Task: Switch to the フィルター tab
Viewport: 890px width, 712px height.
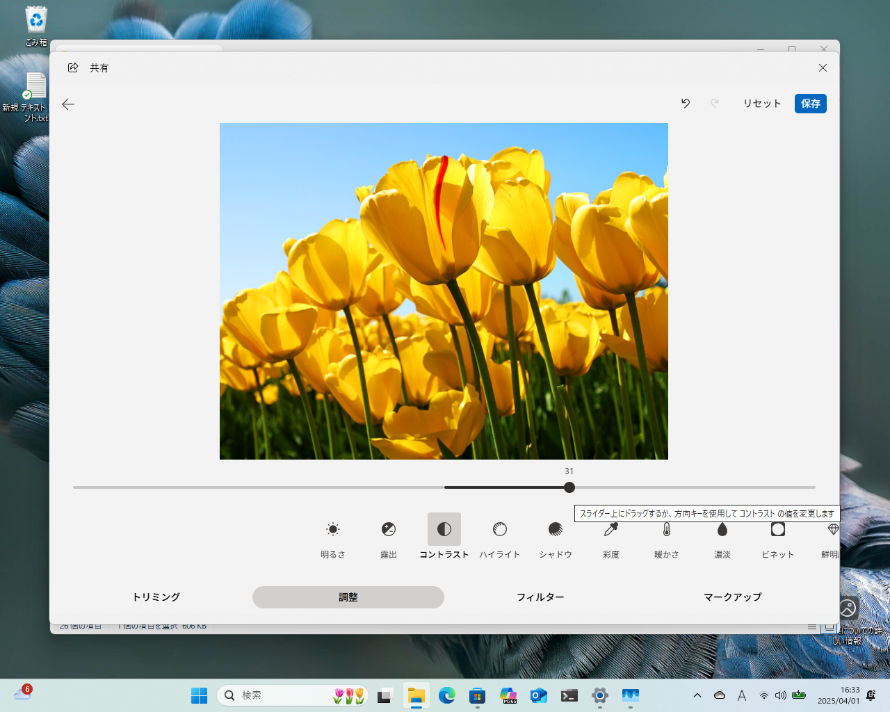Action: pyautogui.click(x=540, y=597)
